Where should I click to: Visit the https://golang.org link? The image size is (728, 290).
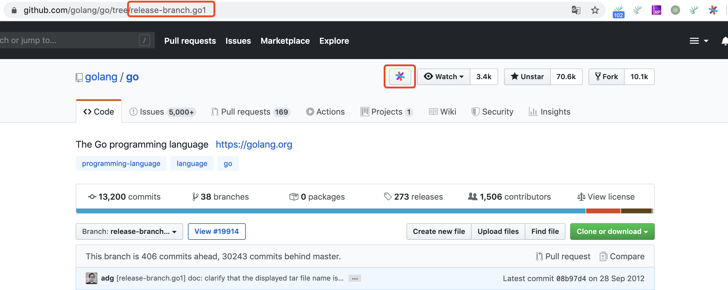pyautogui.click(x=254, y=144)
